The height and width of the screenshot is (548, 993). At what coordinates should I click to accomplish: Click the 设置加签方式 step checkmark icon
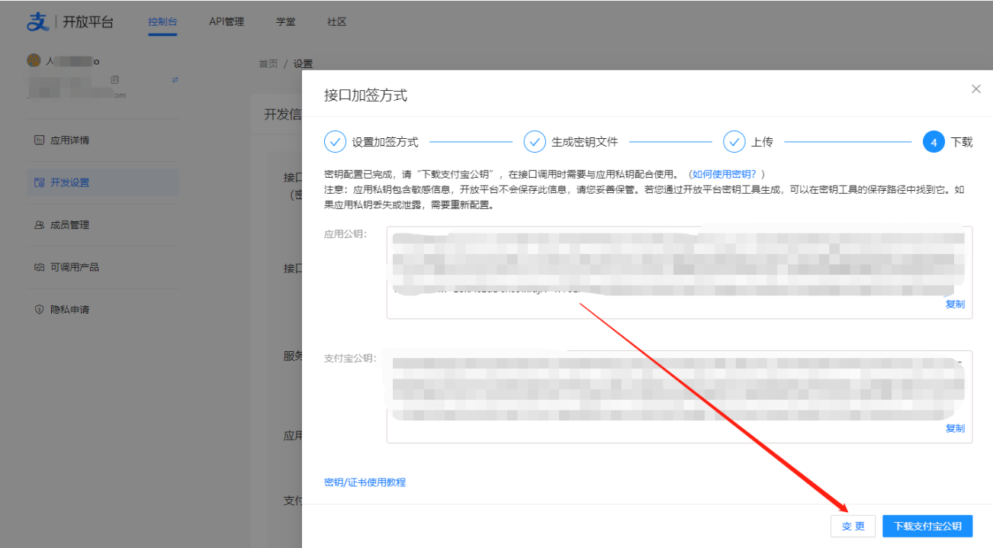[335, 142]
